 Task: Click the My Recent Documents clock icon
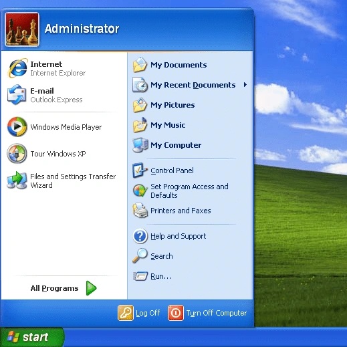pyautogui.click(x=140, y=85)
